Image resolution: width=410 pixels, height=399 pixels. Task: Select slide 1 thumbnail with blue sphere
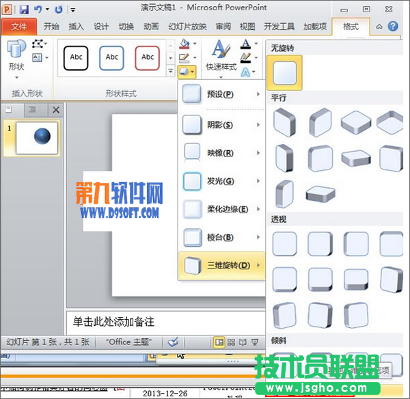37,138
